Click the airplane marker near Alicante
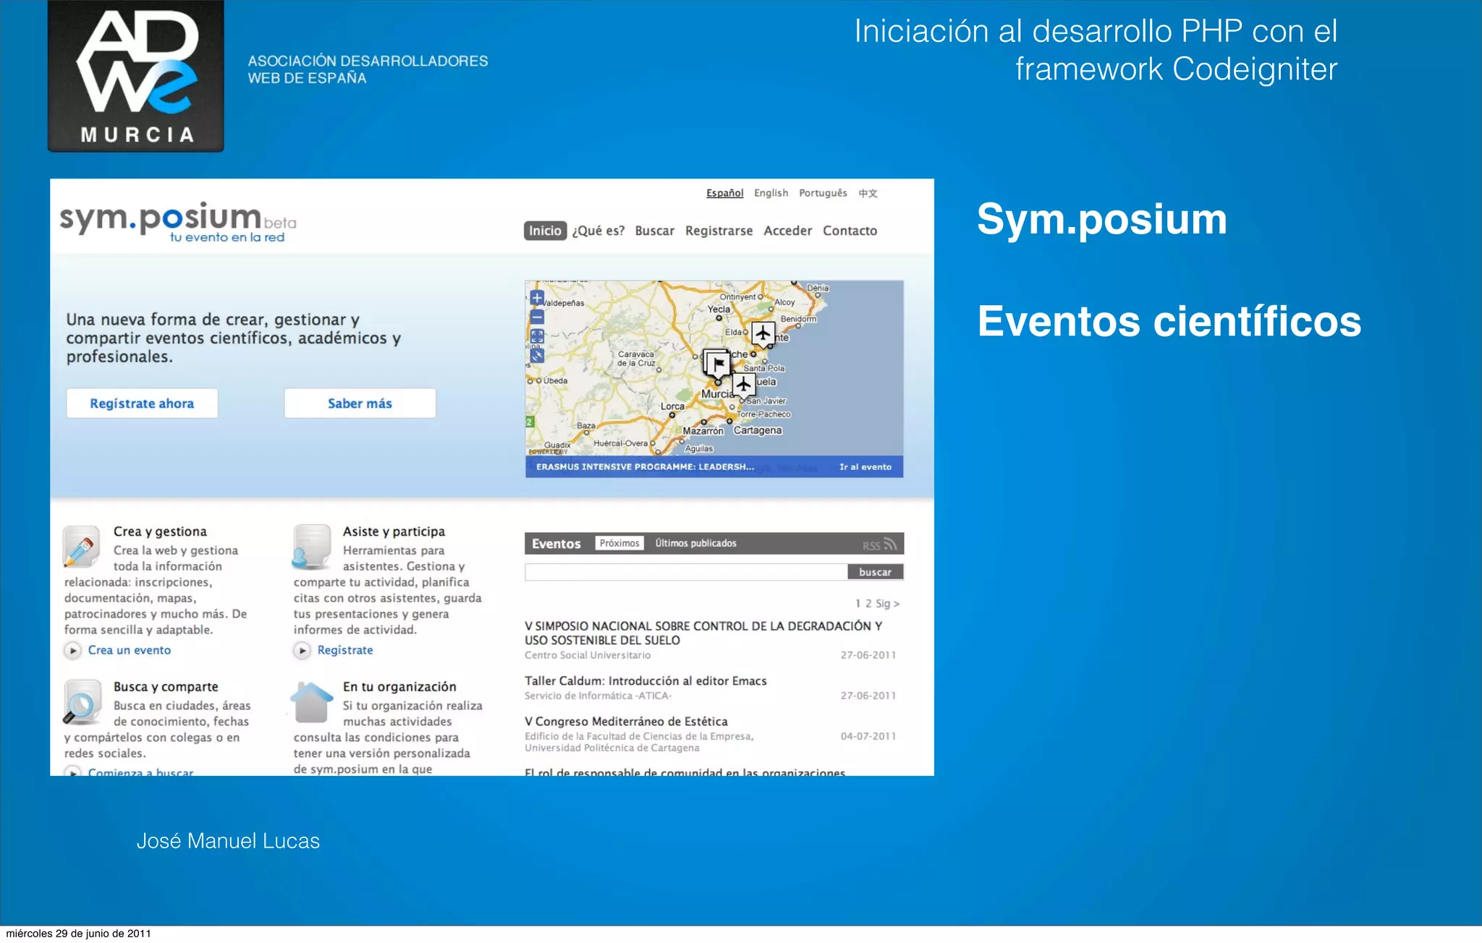The width and height of the screenshot is (1482, 943). [x=763, y=333]
